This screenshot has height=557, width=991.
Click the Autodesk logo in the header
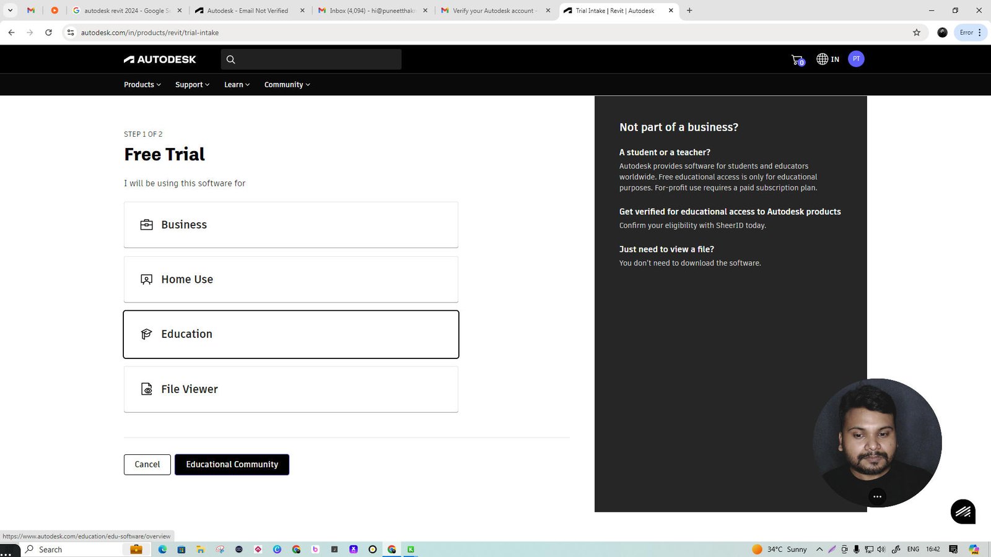click(160, 59)
